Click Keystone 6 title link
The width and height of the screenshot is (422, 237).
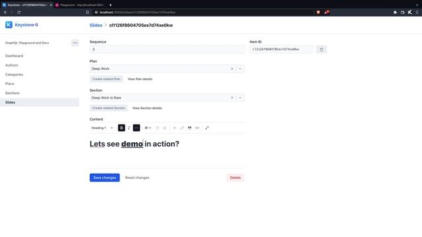(x=26, y=25)
